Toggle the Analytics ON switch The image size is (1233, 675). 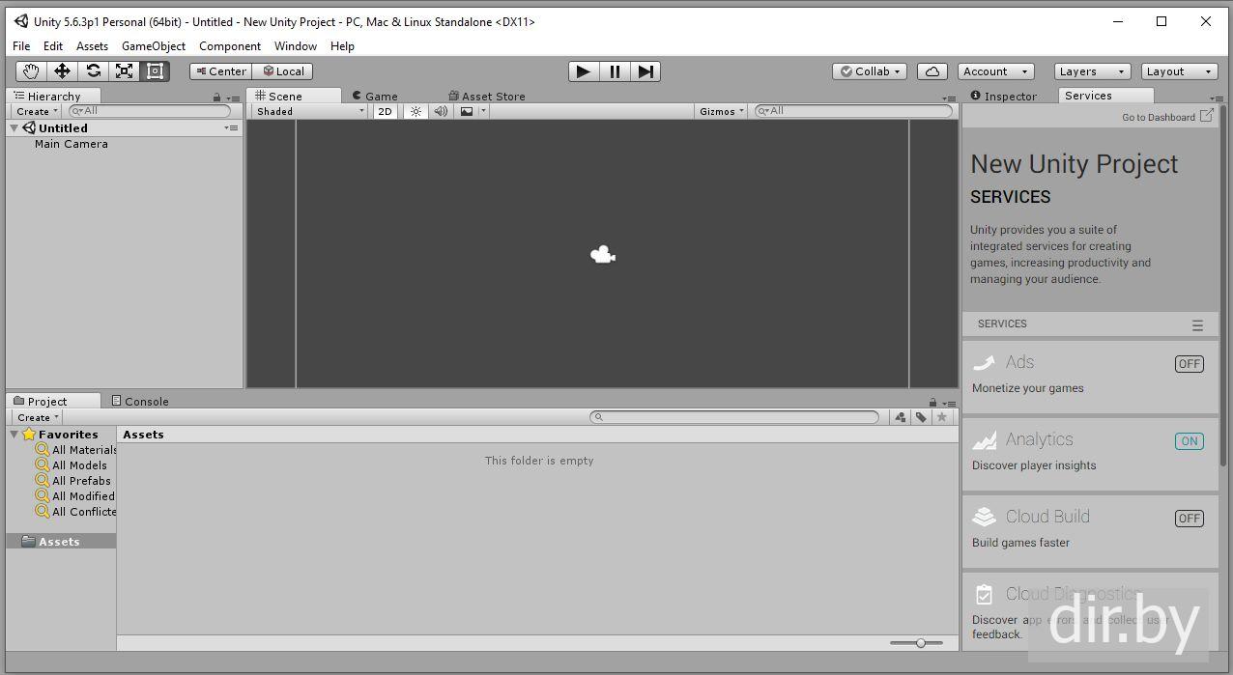pyautogui.click(x=1190, y=441)
